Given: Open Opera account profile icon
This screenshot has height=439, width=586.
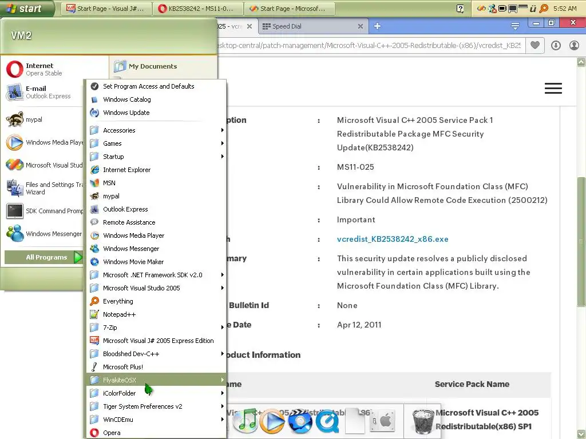Looking at the screenshot, I should coord(574,46).
